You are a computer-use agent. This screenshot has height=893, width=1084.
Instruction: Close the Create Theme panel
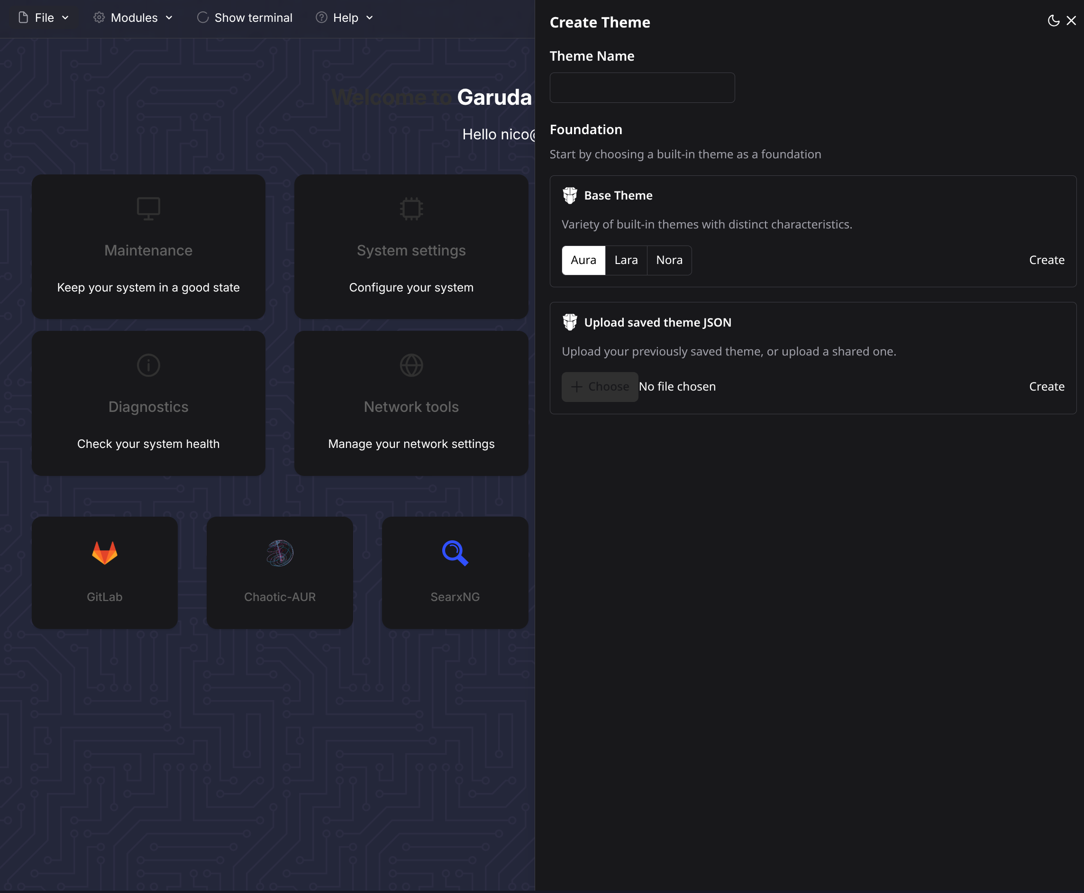pyautogui.click(x=1071, y=20)
